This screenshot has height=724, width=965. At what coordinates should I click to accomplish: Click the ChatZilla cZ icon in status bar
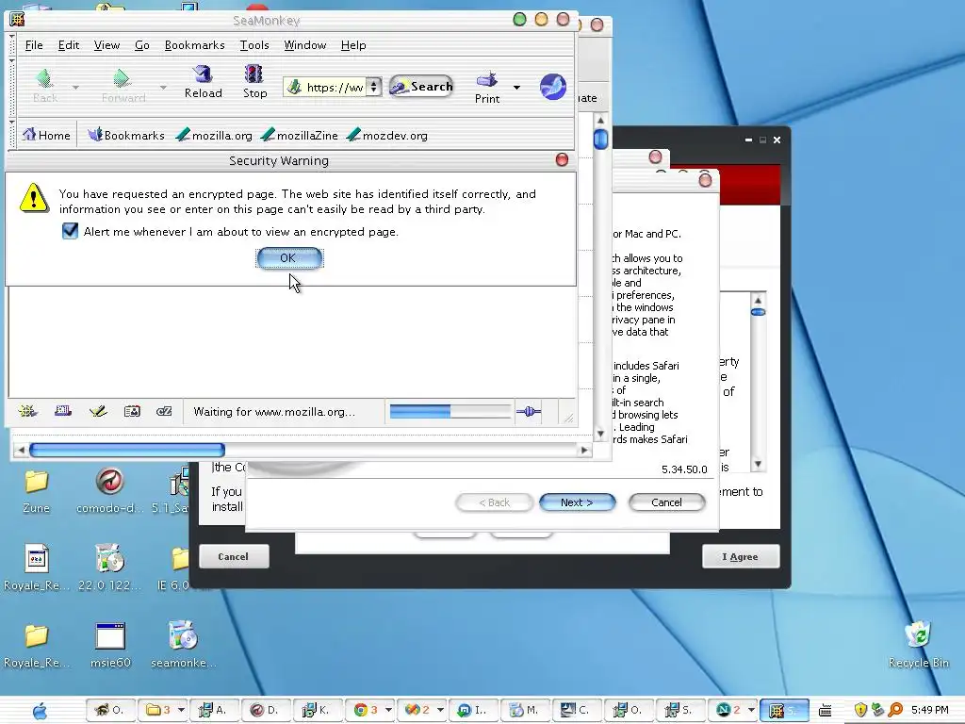(x=164, y=411)
